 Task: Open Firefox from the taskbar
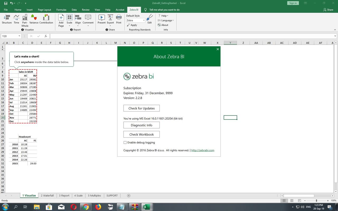(98, 207)
